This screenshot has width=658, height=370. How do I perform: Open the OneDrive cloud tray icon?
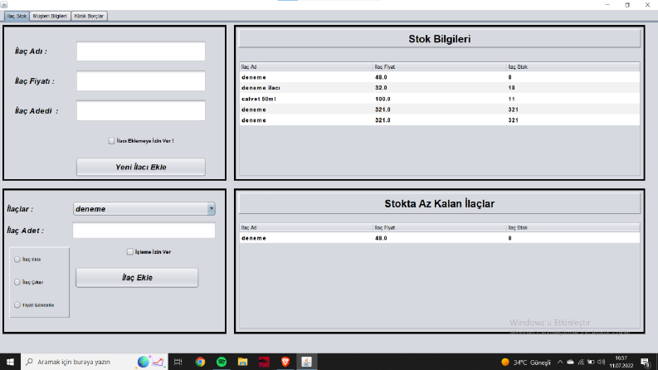[570, 362]
